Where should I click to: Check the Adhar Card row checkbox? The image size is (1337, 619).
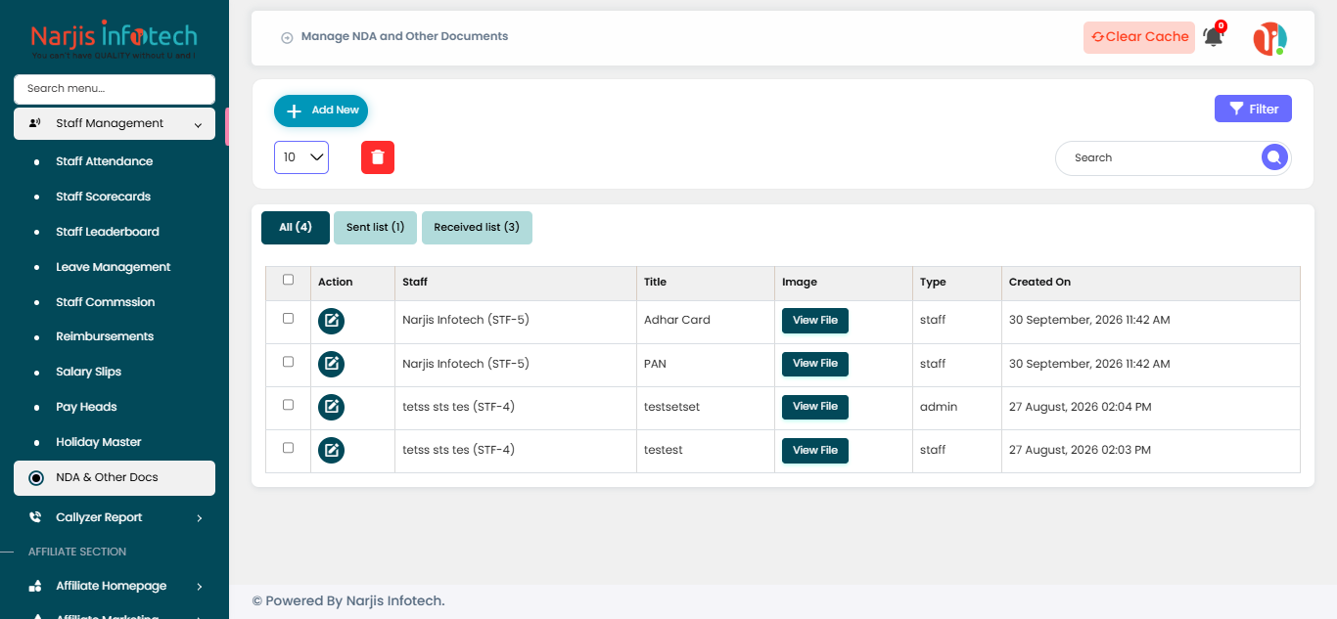click(288, 318)
